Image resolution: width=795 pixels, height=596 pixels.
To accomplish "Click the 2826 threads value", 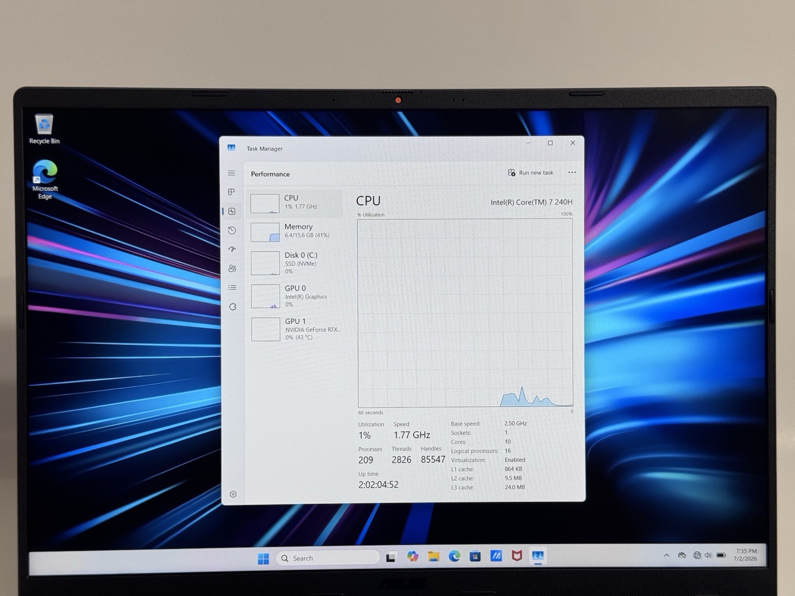I will (401, 460).
